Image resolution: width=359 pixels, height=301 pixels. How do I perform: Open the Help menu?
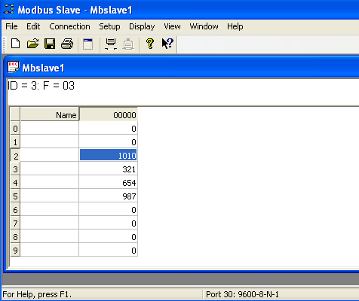235,26
